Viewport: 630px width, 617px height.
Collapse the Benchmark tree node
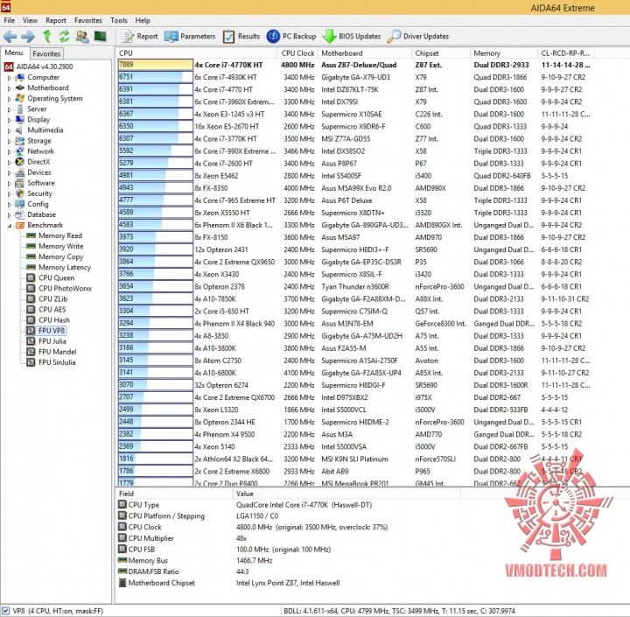coord(10,226)
